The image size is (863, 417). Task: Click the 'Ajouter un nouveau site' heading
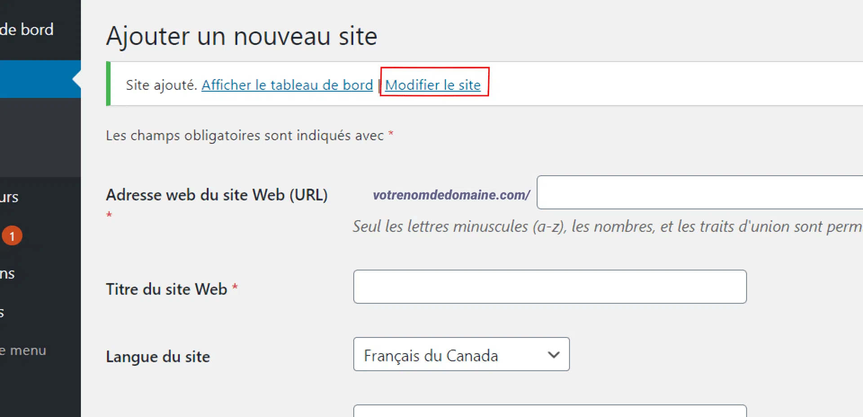pyautogui.click(x=242, y=36)
